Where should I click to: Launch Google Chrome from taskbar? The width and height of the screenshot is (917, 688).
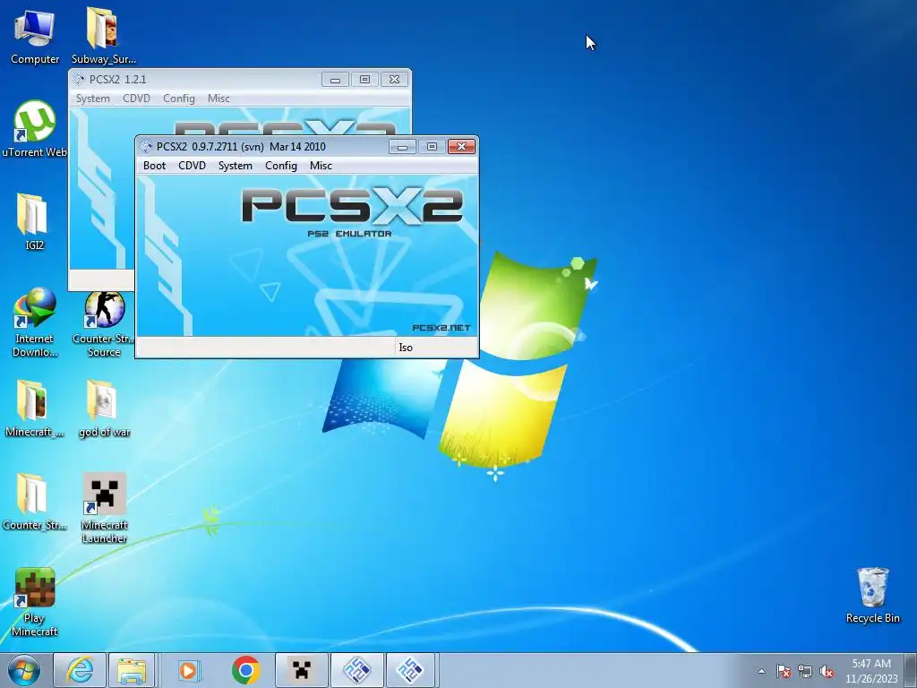pos(245,670)
